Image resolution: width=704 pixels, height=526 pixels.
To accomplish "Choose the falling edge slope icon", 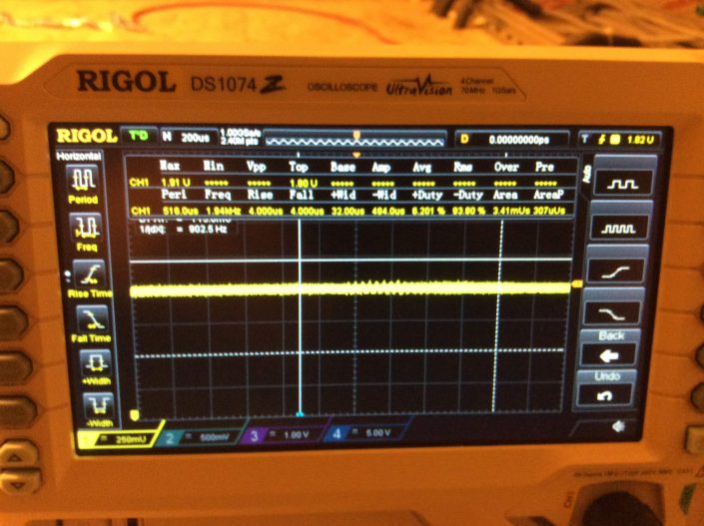I will click(612, 312).
